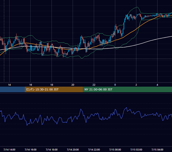Image resolution: width=172 pixels, height=152 pixels.
Task: Click the hour label 2 on the time axis
Action: pos(136,85)
